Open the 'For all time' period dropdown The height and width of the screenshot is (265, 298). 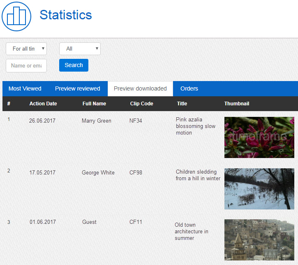26,49
